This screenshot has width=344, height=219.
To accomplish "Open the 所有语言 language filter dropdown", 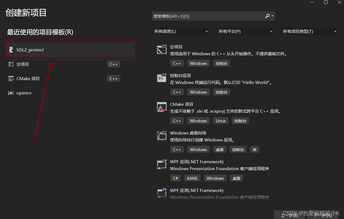I will 181,31.
